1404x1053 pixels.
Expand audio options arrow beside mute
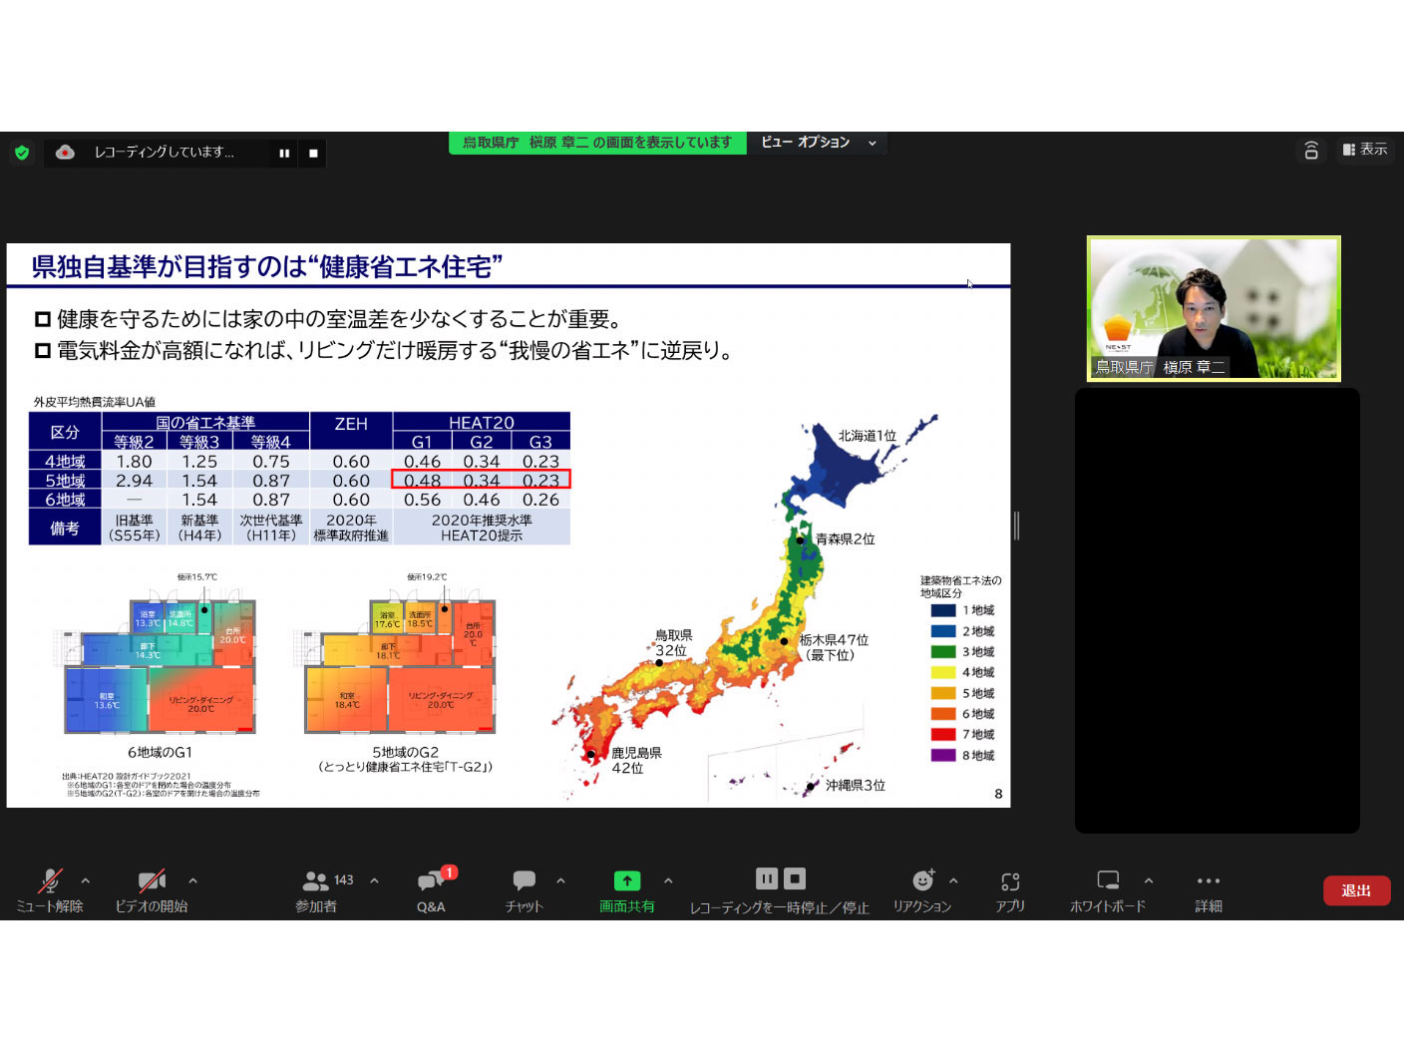(86, 880)
